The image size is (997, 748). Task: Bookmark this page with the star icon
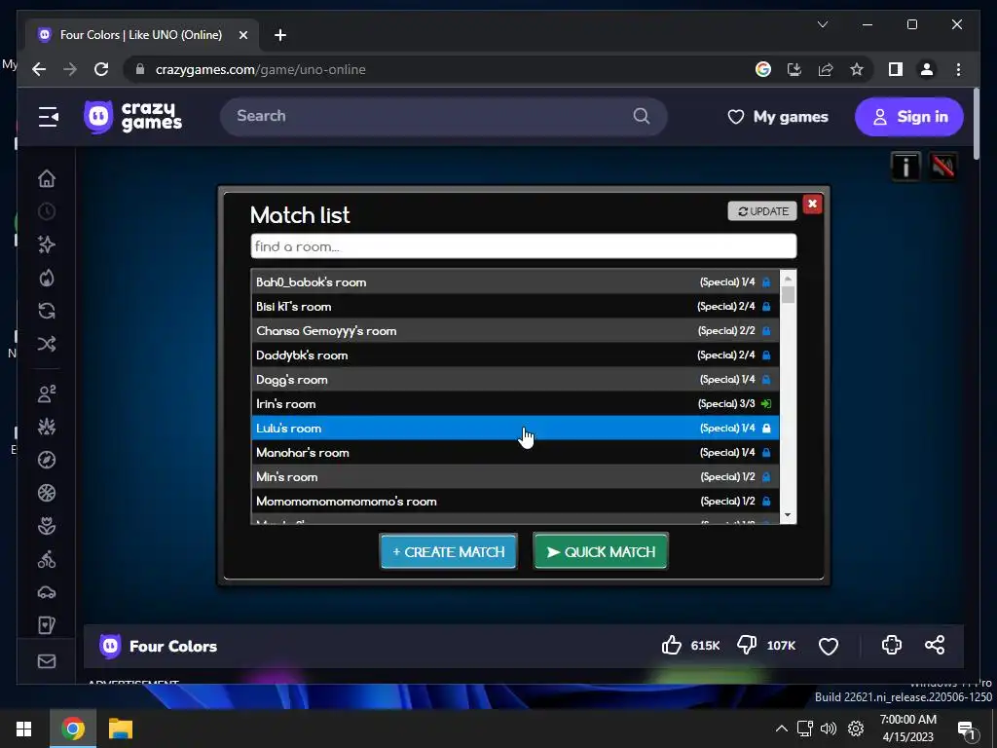click(x=857, y=69)
